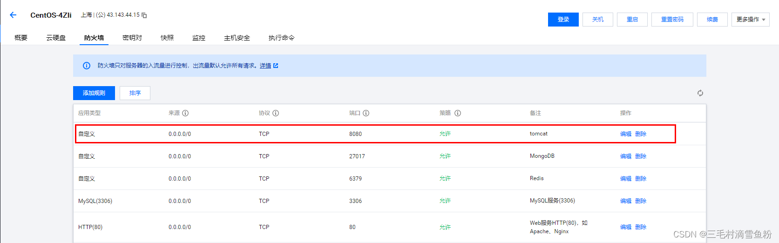Show info tooltip icon for 端口 column
Viewport: 779px width, 243px height.
[366, 113]
